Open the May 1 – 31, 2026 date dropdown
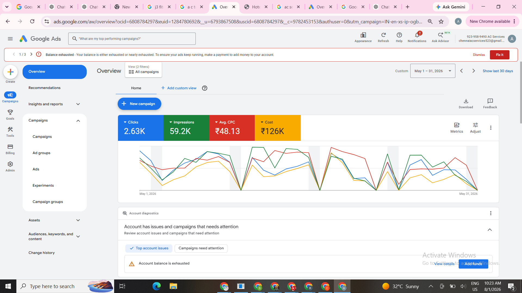This screenshot has height=293, width=522. [433, 71]
